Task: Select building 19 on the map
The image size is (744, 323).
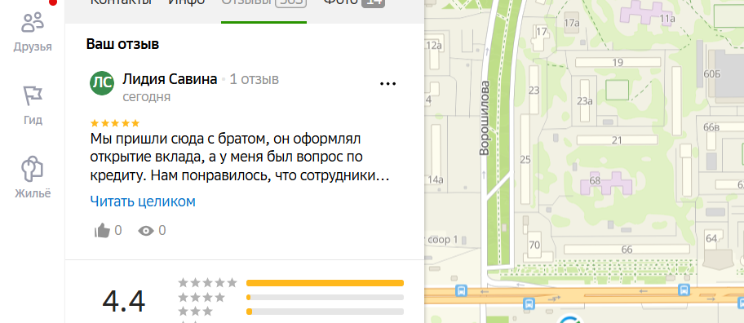Action: 618,63
